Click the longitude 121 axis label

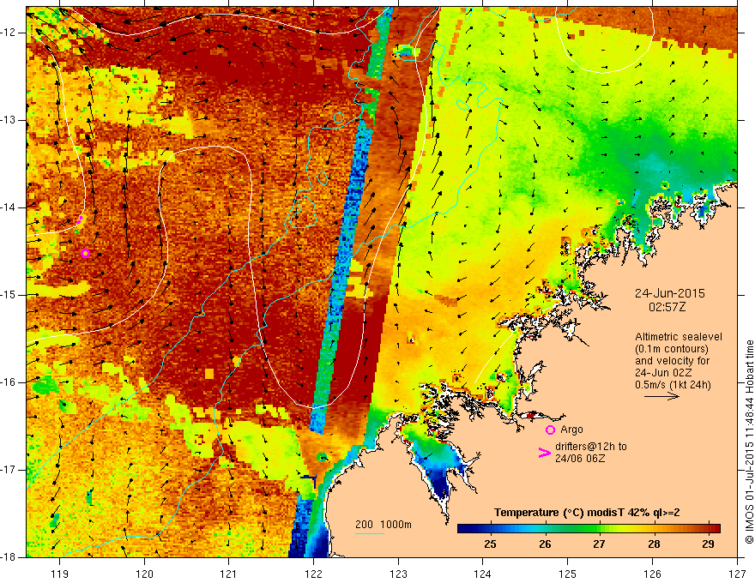pos(229,574)
